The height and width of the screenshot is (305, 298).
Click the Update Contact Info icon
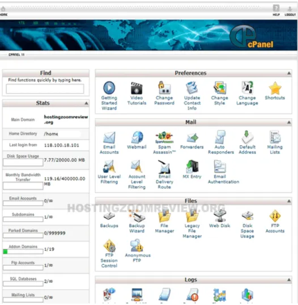(192, 88)
